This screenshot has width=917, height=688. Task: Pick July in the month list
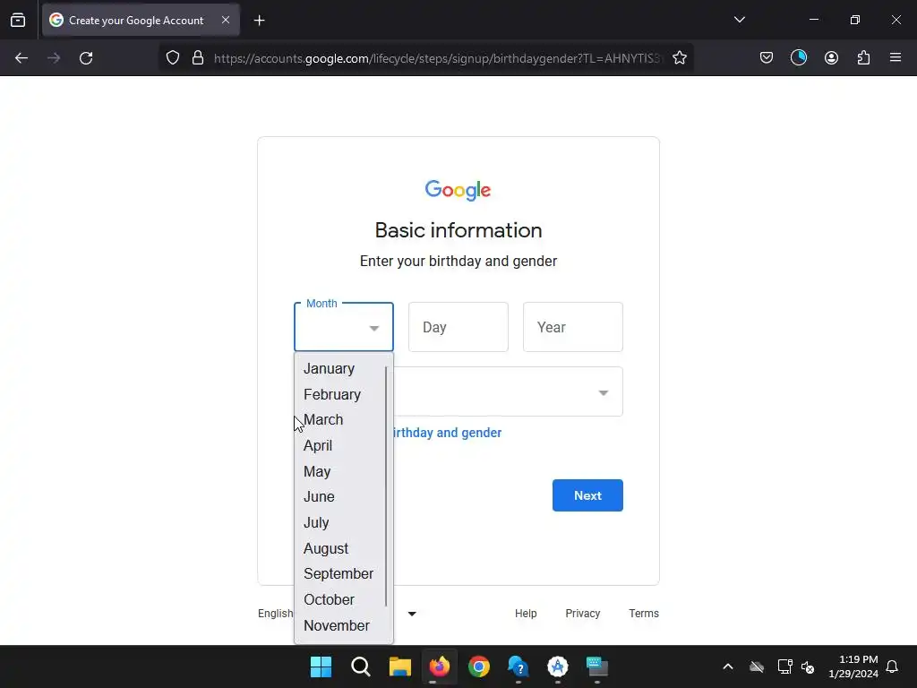click(339, 522)
